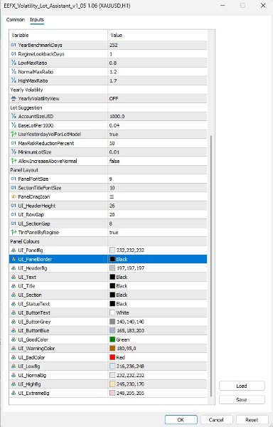Click the color icon beside UI_ExtremeBg
This screenshot has height=427, width=273.
pos(14,394)
